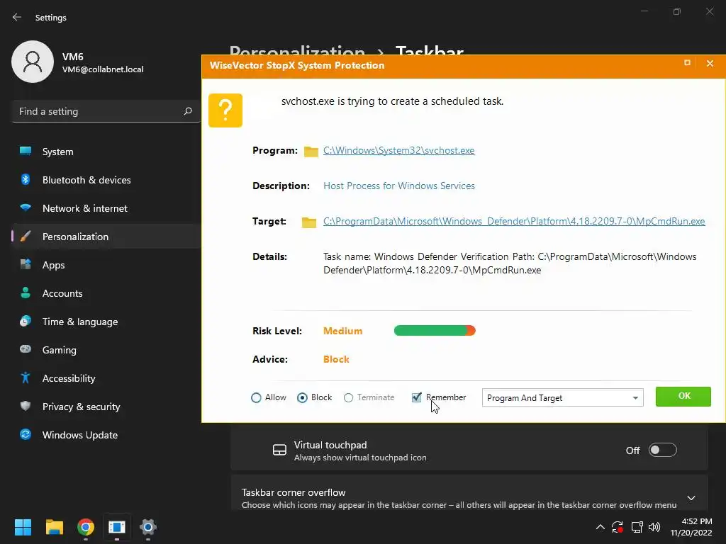This screenshot has width=726, height=544.
Task: Turn on the Virtual touchpad toggle
Action: pyautogui.click(x=663, y=450)
